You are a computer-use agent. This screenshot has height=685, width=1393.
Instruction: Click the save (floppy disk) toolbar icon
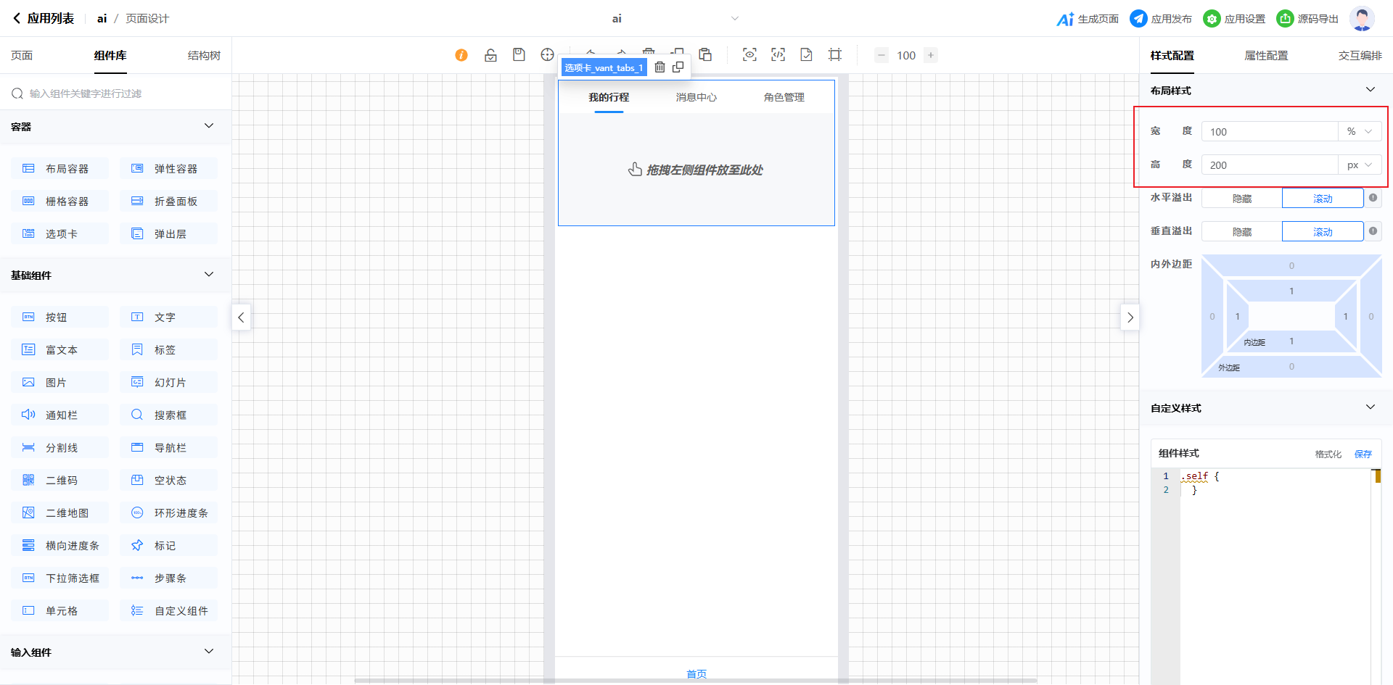[x=519, y=55]
